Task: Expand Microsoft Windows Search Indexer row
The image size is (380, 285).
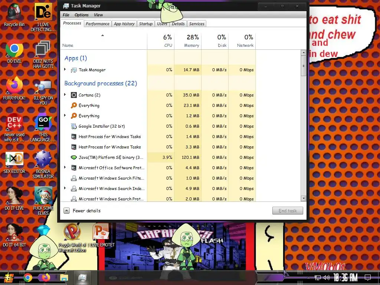Action: [x=65, y=188]
